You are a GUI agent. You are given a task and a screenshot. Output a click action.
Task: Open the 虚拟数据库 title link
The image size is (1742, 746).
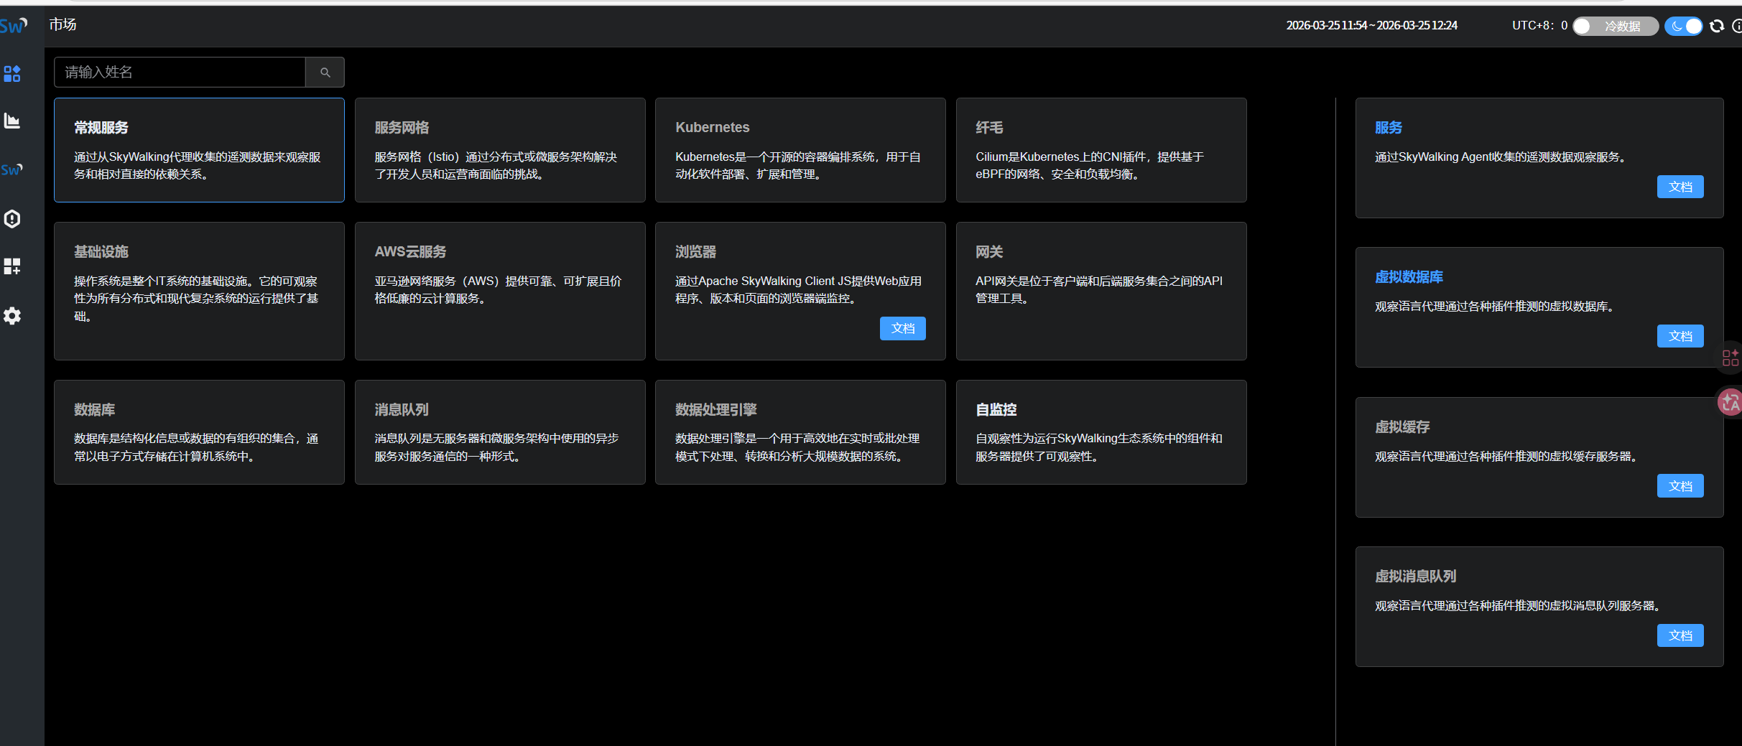click(1409, 277)
